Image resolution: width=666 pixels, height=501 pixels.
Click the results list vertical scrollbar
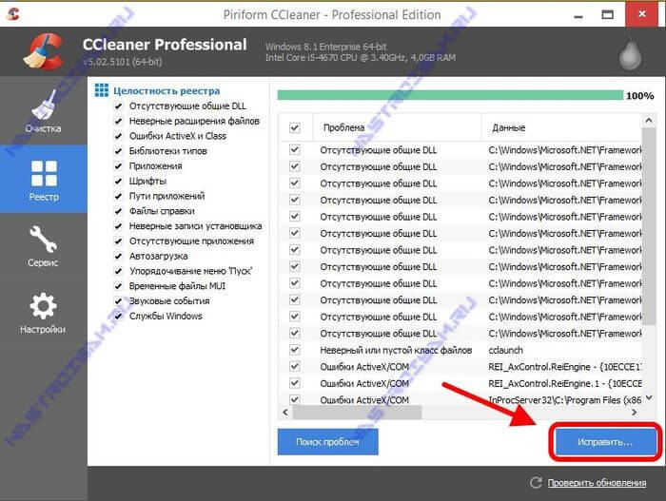649,257
